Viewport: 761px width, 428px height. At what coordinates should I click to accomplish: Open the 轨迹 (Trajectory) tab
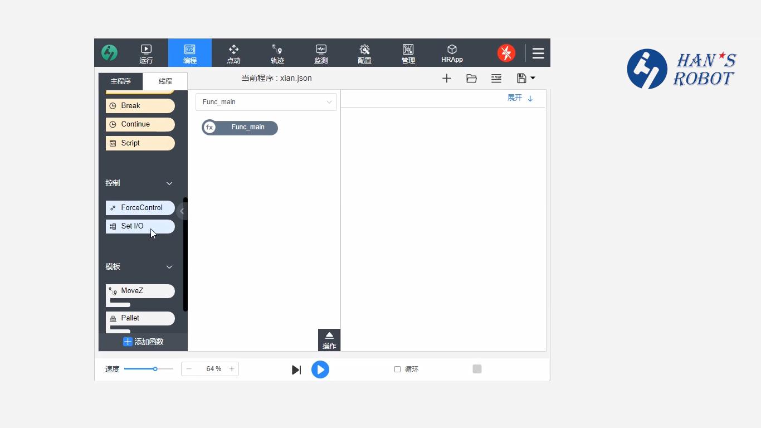(x=277, y=53)
